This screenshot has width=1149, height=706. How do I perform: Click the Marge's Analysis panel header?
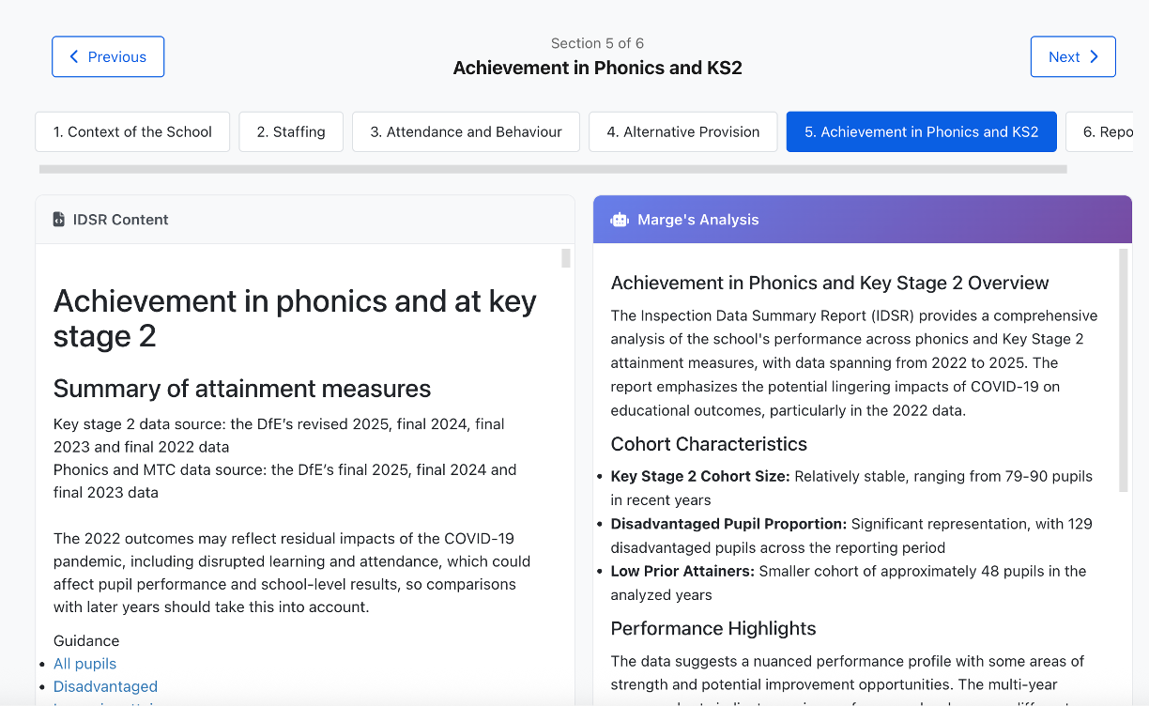862,220
